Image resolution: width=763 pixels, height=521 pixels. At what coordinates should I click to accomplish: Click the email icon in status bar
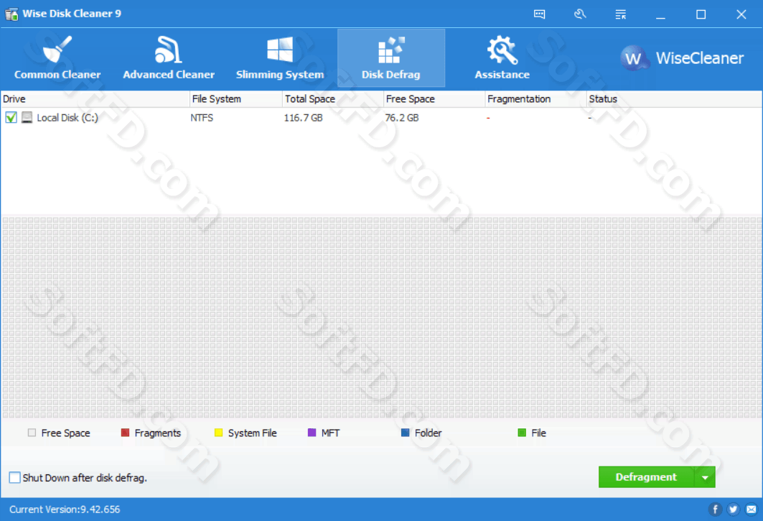(752, 510)
